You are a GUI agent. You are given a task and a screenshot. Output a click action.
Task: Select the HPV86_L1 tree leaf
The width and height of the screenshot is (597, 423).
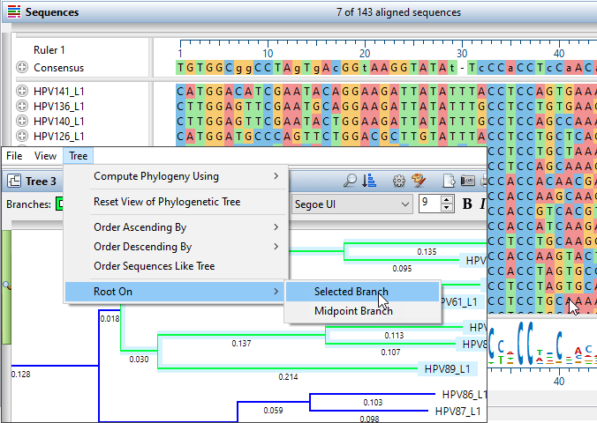(464, 395)
